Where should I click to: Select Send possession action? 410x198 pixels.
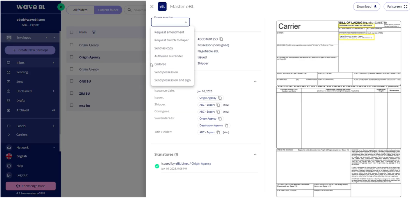[x=172, y=72]
